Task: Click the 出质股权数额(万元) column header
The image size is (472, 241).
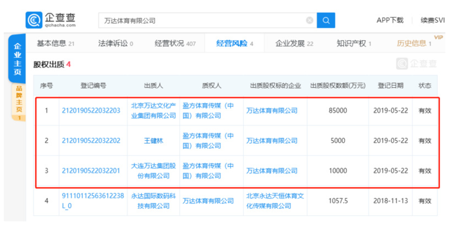Action: click(338, 86)
